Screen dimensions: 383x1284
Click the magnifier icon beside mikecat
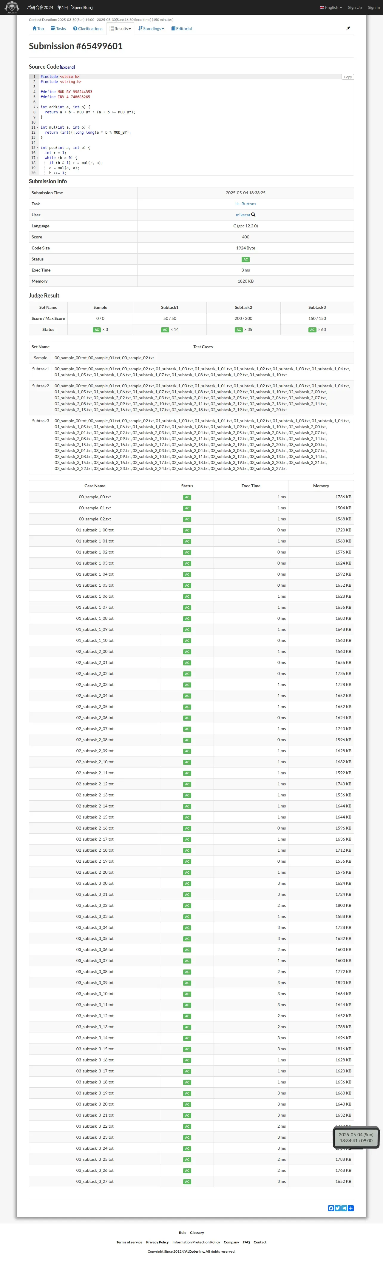click(254, 215)
